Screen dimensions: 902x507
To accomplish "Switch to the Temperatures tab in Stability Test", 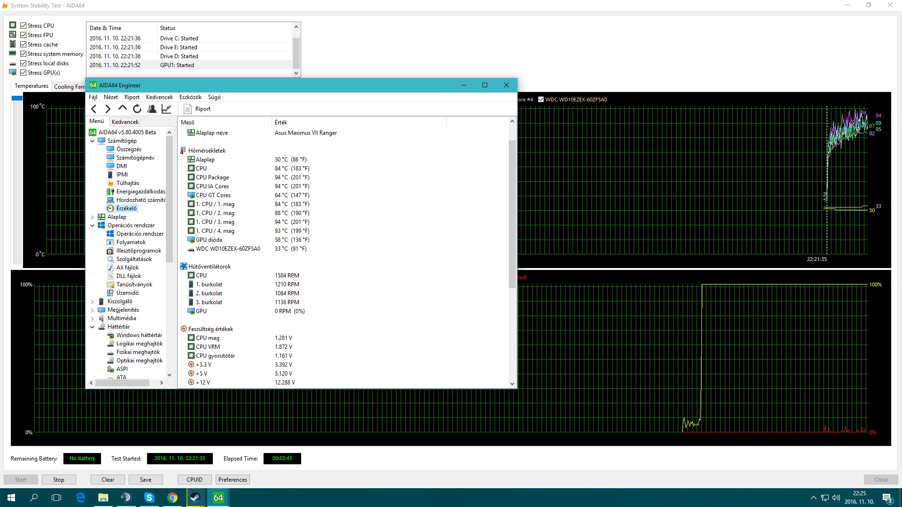I will point(31,86).
